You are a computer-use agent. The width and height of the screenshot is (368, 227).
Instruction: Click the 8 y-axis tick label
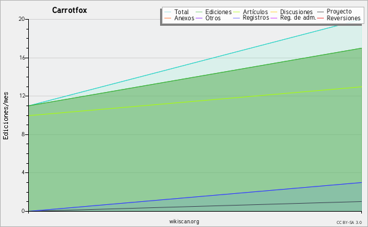coord(23,134)
